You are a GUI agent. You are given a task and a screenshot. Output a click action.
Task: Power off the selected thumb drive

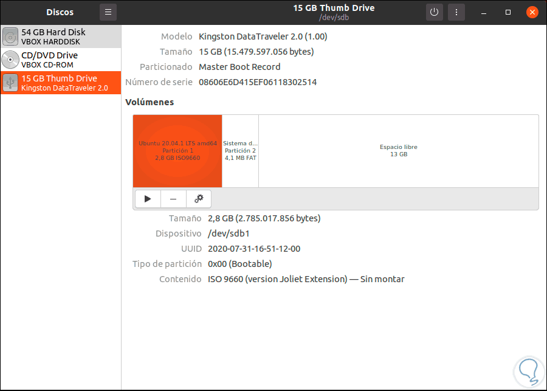tap(435, 12)
